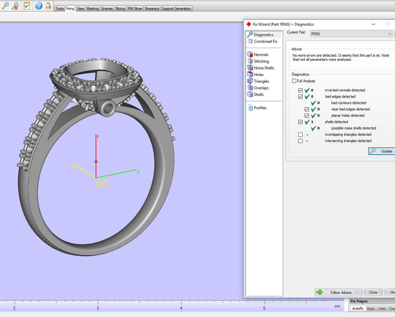This screenshot has width=395, height=317.
Task: Select the Diagnostics page icon
Action: coord(250,34)
